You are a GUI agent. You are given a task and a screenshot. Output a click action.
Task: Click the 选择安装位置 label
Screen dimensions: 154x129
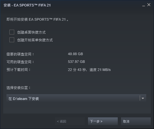pos(18,88)
